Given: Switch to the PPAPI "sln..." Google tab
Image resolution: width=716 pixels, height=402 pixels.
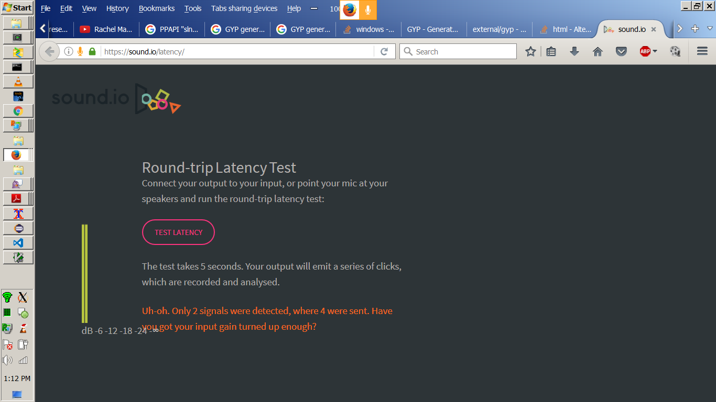Looking at the screenshot, I should 172,29.
